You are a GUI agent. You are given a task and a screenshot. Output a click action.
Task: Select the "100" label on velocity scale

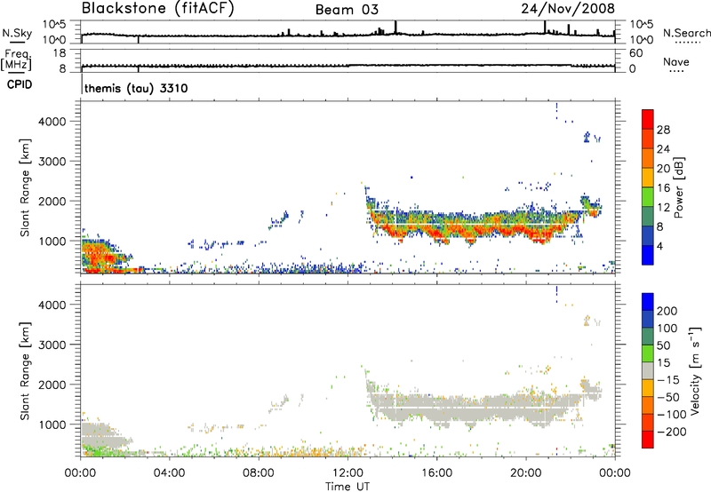coord(667,328)
